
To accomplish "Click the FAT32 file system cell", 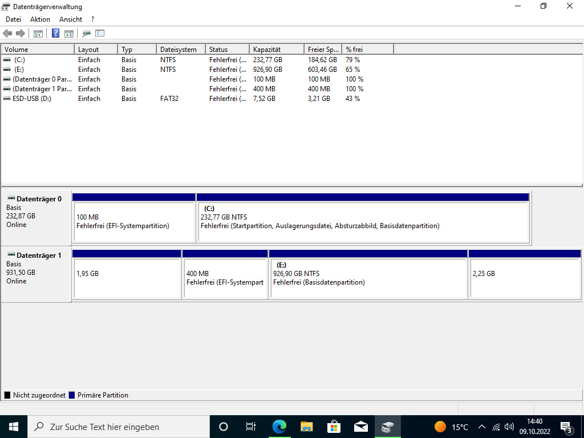I will [169, 98].
